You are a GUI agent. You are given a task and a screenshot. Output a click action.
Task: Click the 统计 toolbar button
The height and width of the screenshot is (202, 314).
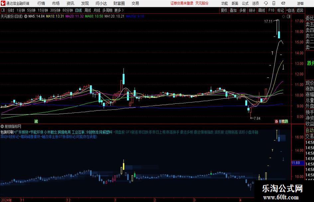tap(252, 10)
